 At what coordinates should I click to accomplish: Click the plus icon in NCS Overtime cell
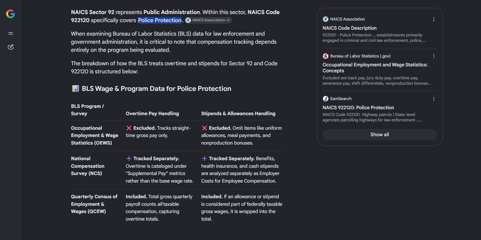(x=129, y=158)
